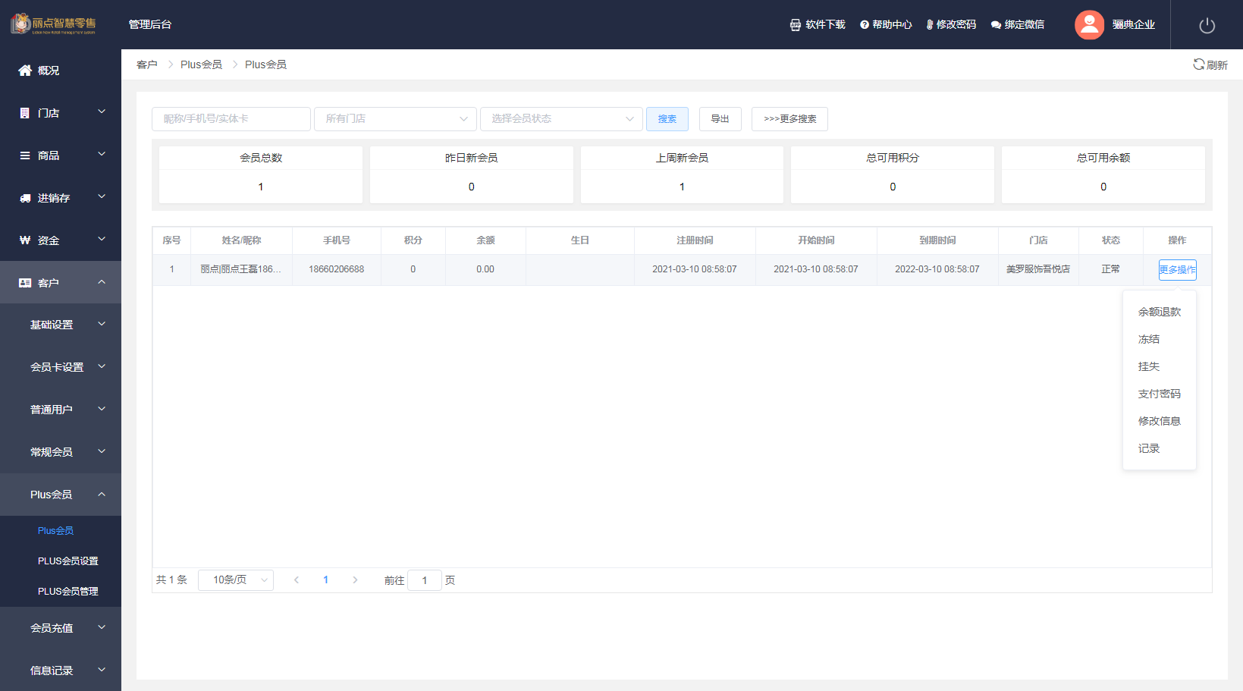
Task: Open the Plus会员 sidebar sub-item
Action: click(61, 531)
